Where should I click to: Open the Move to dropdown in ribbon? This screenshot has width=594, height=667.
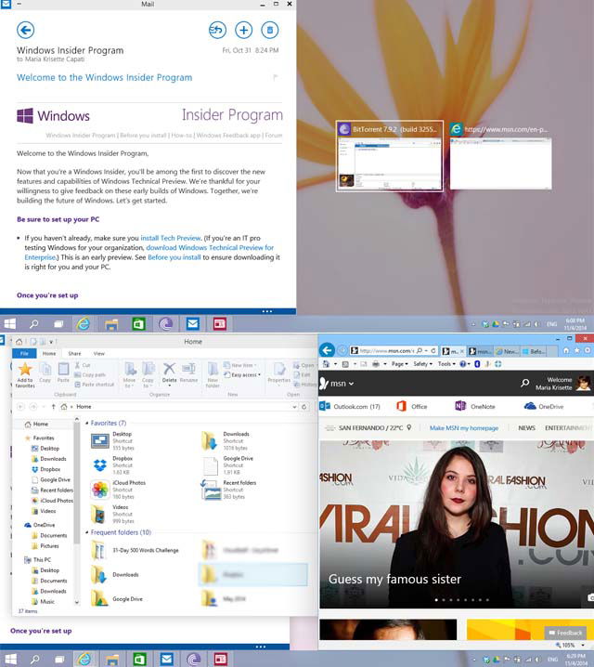[129, 374]
